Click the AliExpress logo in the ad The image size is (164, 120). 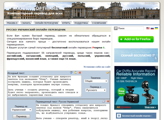124,107
